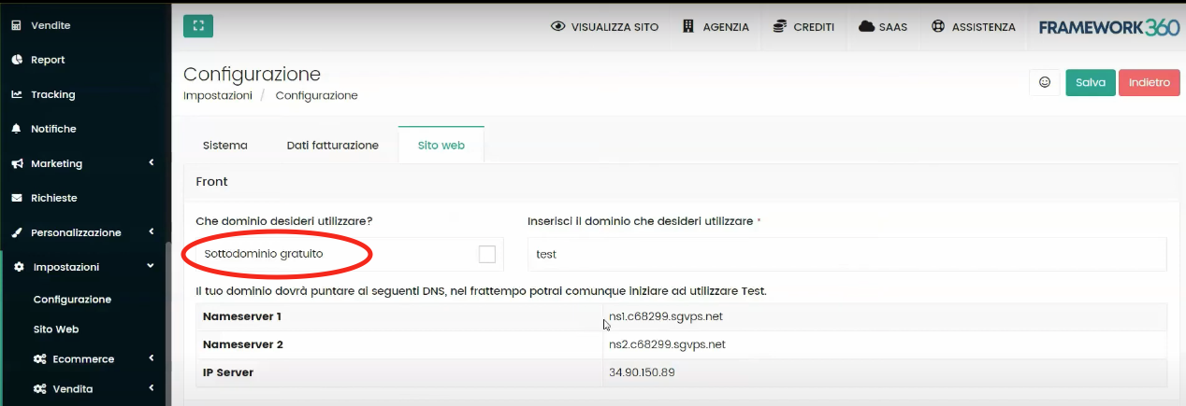
Task: Click the Report pie chart icon
Action: coord(17,60)
